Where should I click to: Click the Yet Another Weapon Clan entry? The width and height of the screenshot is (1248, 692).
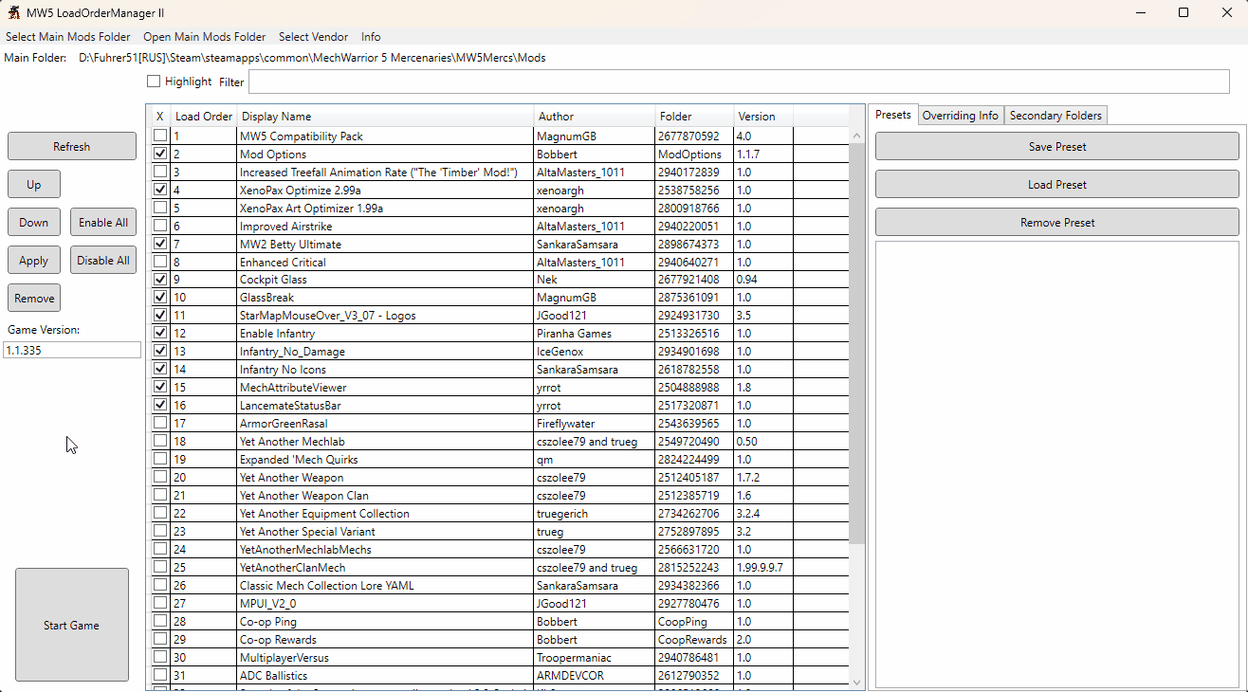tap(304, 496)
